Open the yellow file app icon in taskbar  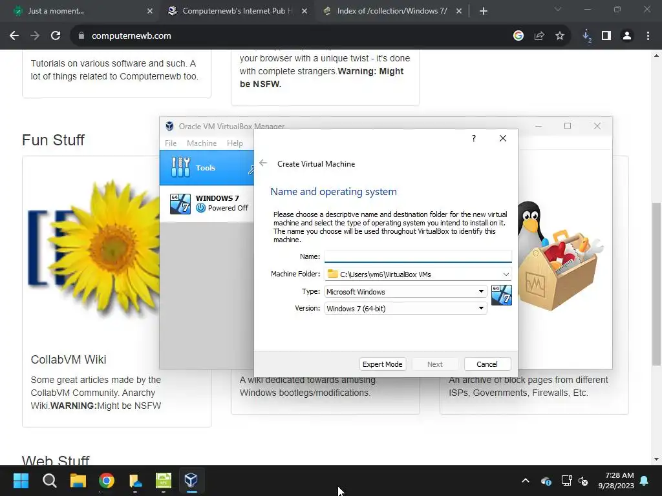135,480
